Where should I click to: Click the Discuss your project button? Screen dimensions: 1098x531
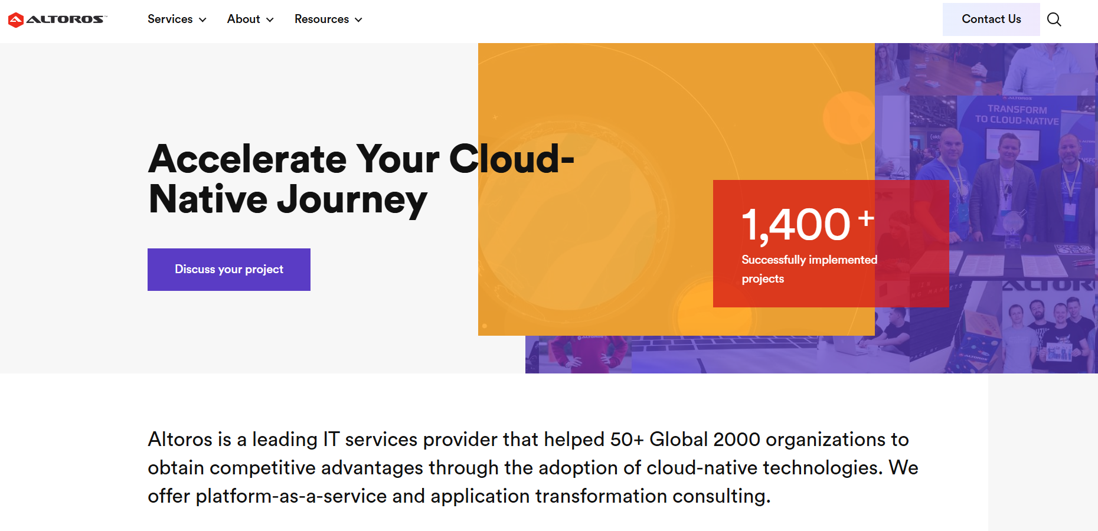click(229, 270)
